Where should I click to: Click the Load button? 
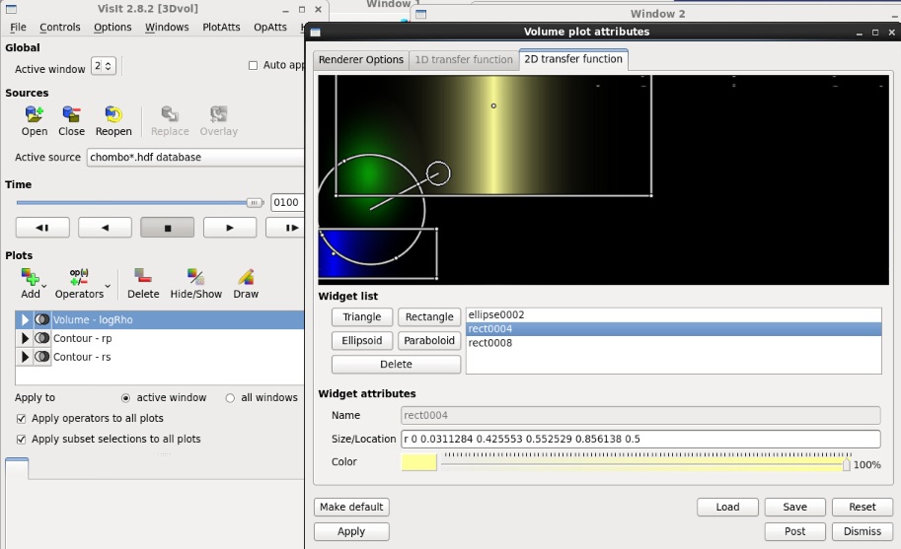727,508
